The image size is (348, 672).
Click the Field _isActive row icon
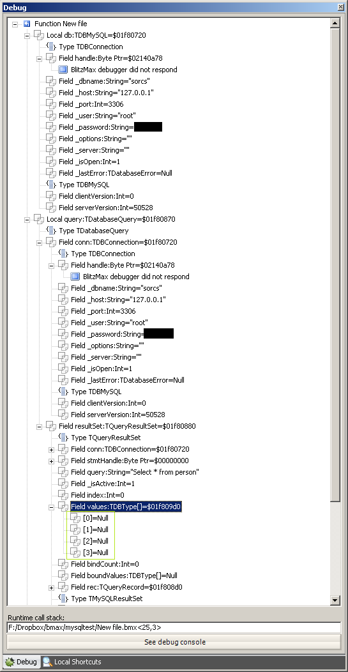(63, 484)
